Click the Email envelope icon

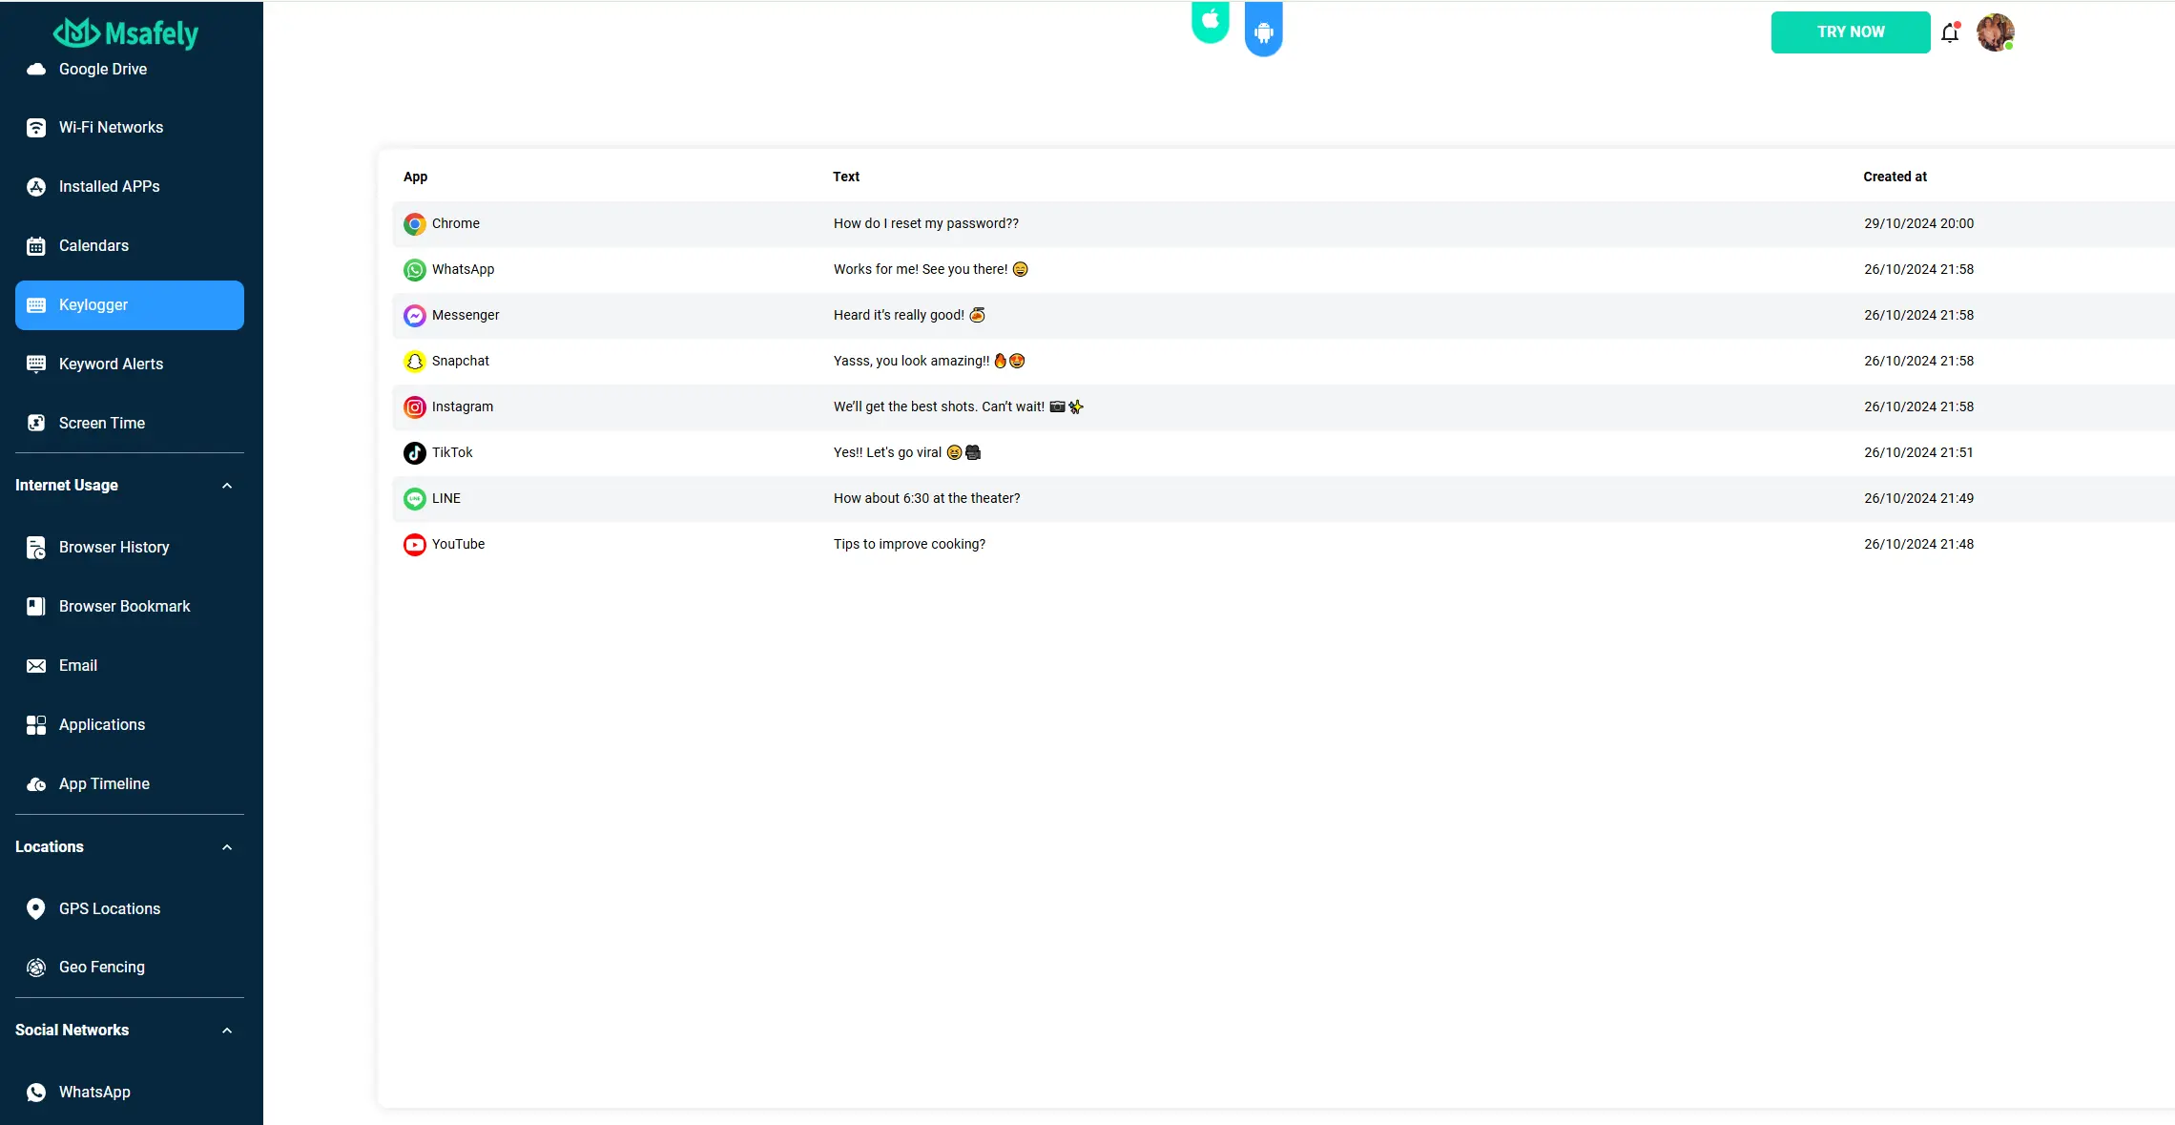click(36, 666)
